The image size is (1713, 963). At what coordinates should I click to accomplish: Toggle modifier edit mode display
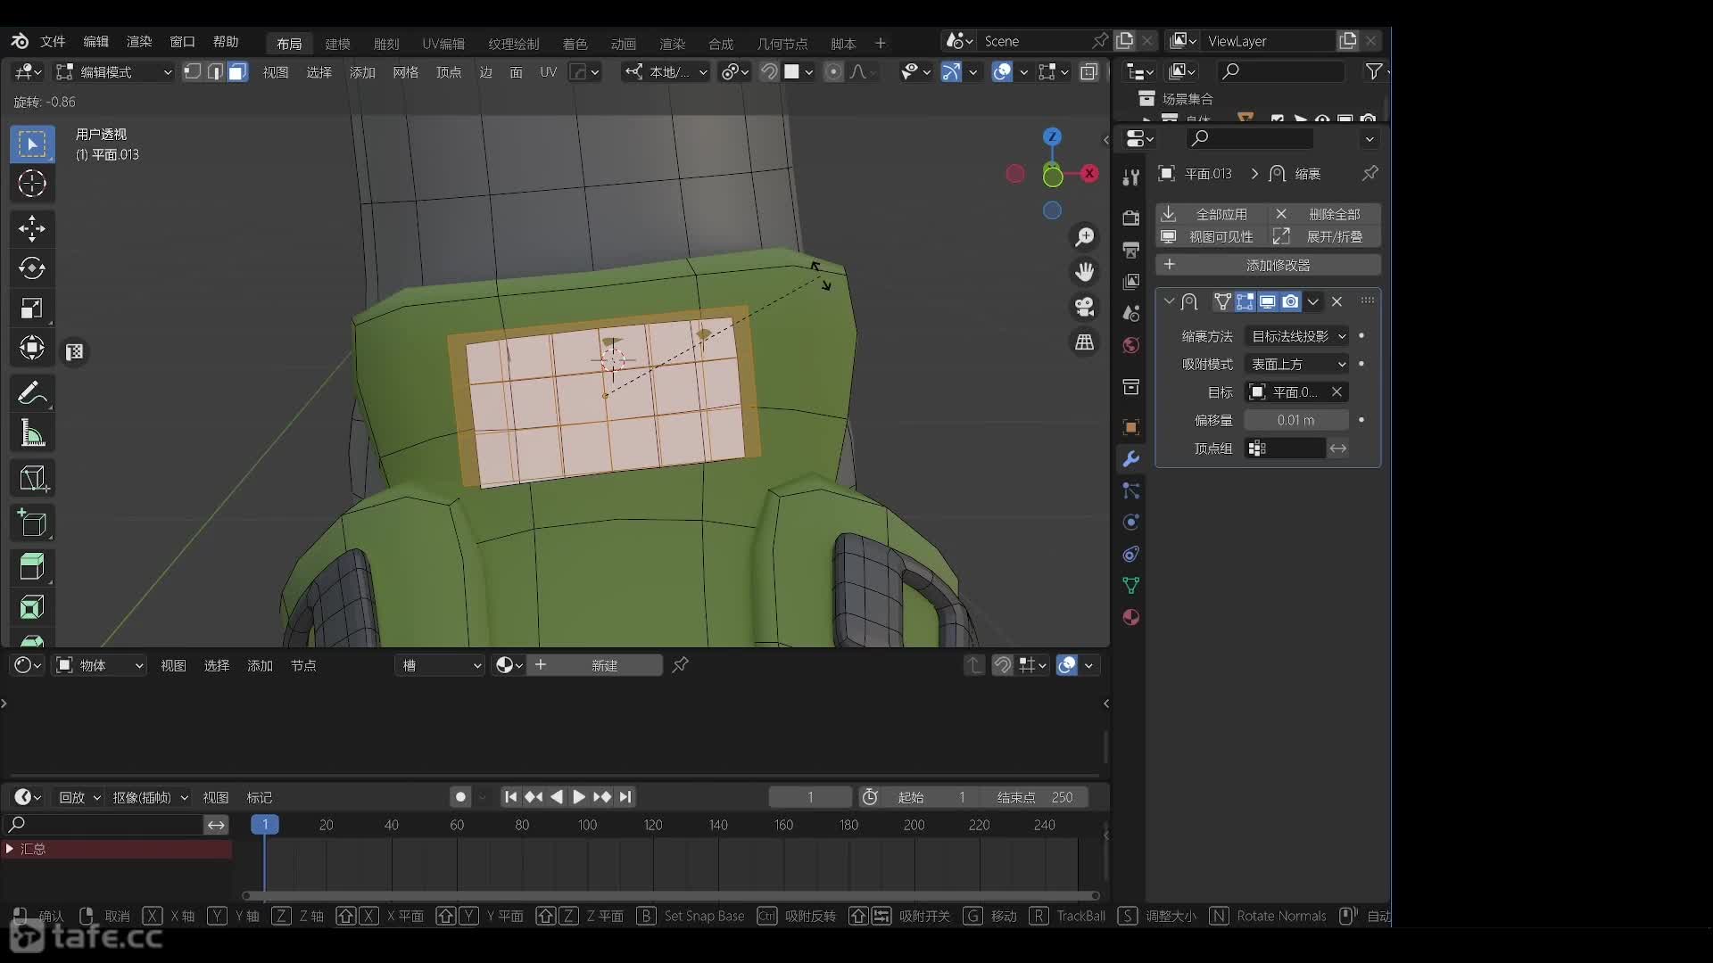pyautogui.click(x=1245, y=301)
